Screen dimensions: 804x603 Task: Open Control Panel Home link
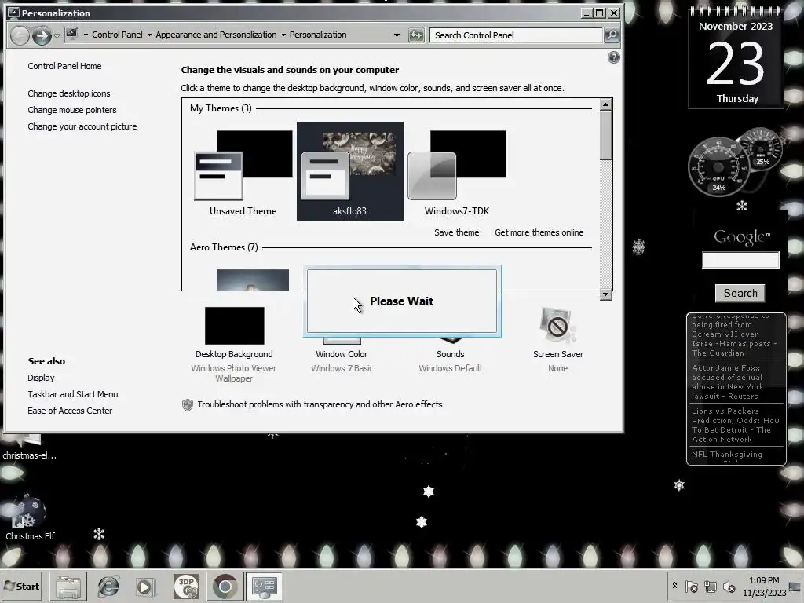pos(64,66)
